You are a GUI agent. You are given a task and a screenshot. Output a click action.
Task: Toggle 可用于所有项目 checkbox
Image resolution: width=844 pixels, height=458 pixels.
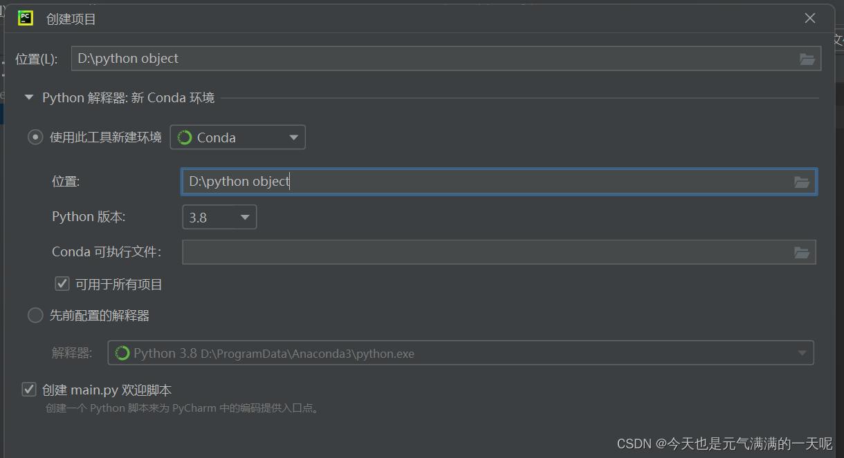click(62, 283)
